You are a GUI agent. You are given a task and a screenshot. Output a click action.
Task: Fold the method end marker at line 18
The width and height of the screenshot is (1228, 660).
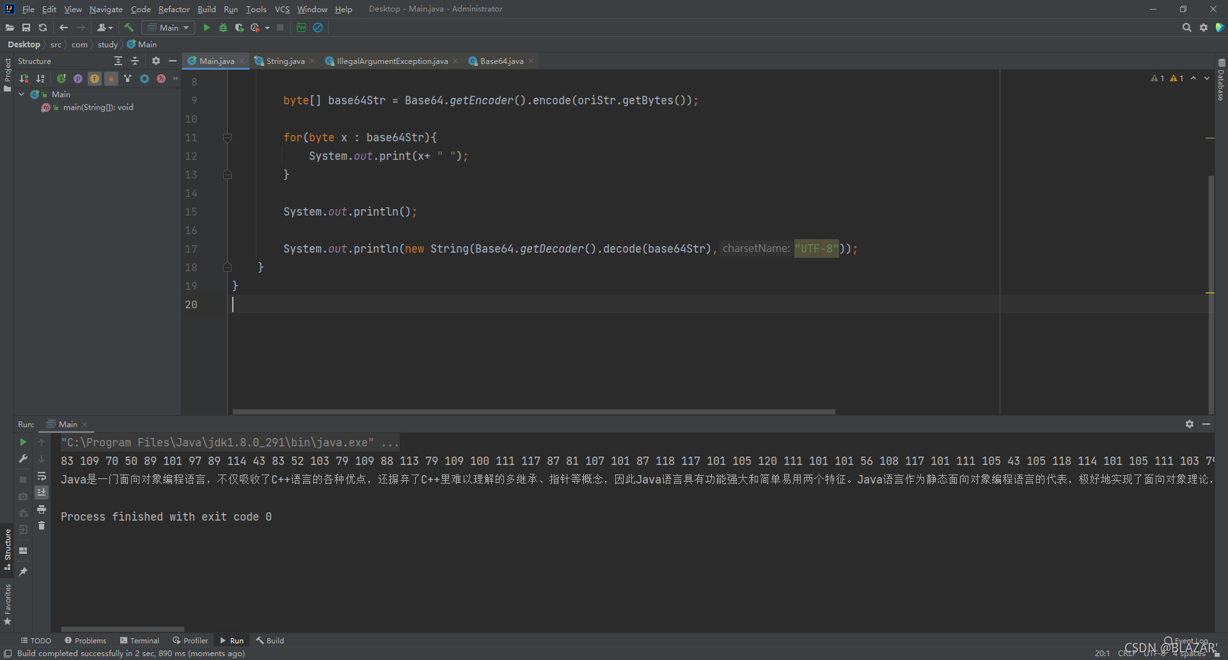tap(227, 267)
